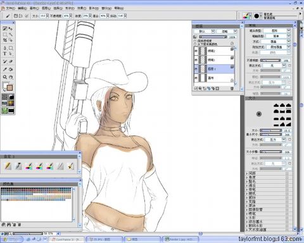Select the Magnifier tool
Viewport: 304px width, 243px height.
coord(5,77)
